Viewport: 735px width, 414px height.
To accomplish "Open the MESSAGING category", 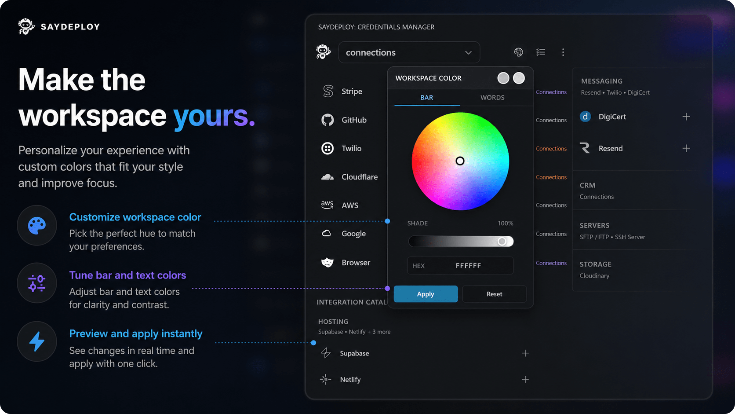I will pos(602,81).
